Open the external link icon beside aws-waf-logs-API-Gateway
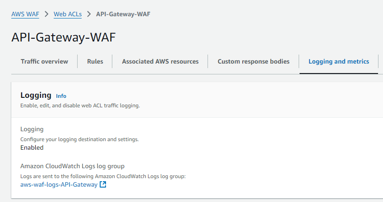Image resolution: width=383 pixels, height=202 pixels. coord(103,184)
